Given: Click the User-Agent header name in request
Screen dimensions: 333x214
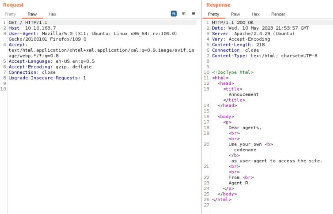Looking at the screenshot, I should coord(22,34).
